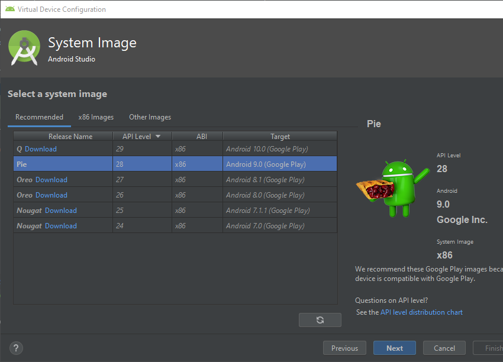Click API level 29 cell
Image resolution: width=503 pixels, height=362 pixels.
tap(143, 149)
